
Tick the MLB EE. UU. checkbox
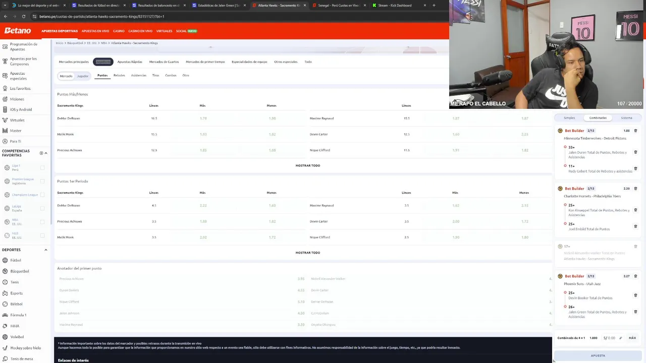pos(42,235)
